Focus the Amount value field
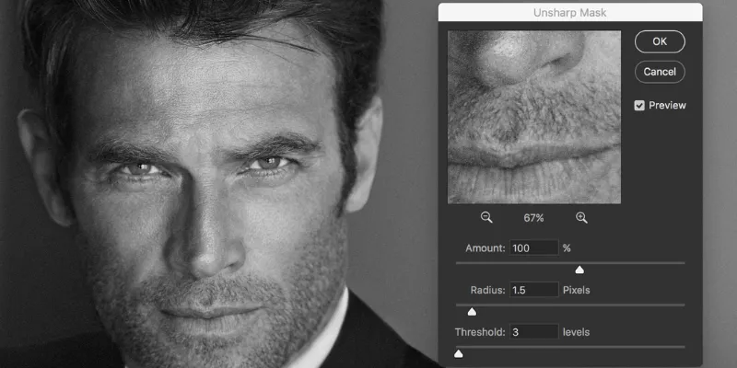 (x=533, y=248)
